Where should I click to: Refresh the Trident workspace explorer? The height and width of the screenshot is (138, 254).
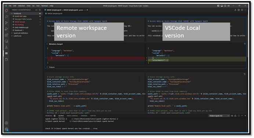[40, 10]
